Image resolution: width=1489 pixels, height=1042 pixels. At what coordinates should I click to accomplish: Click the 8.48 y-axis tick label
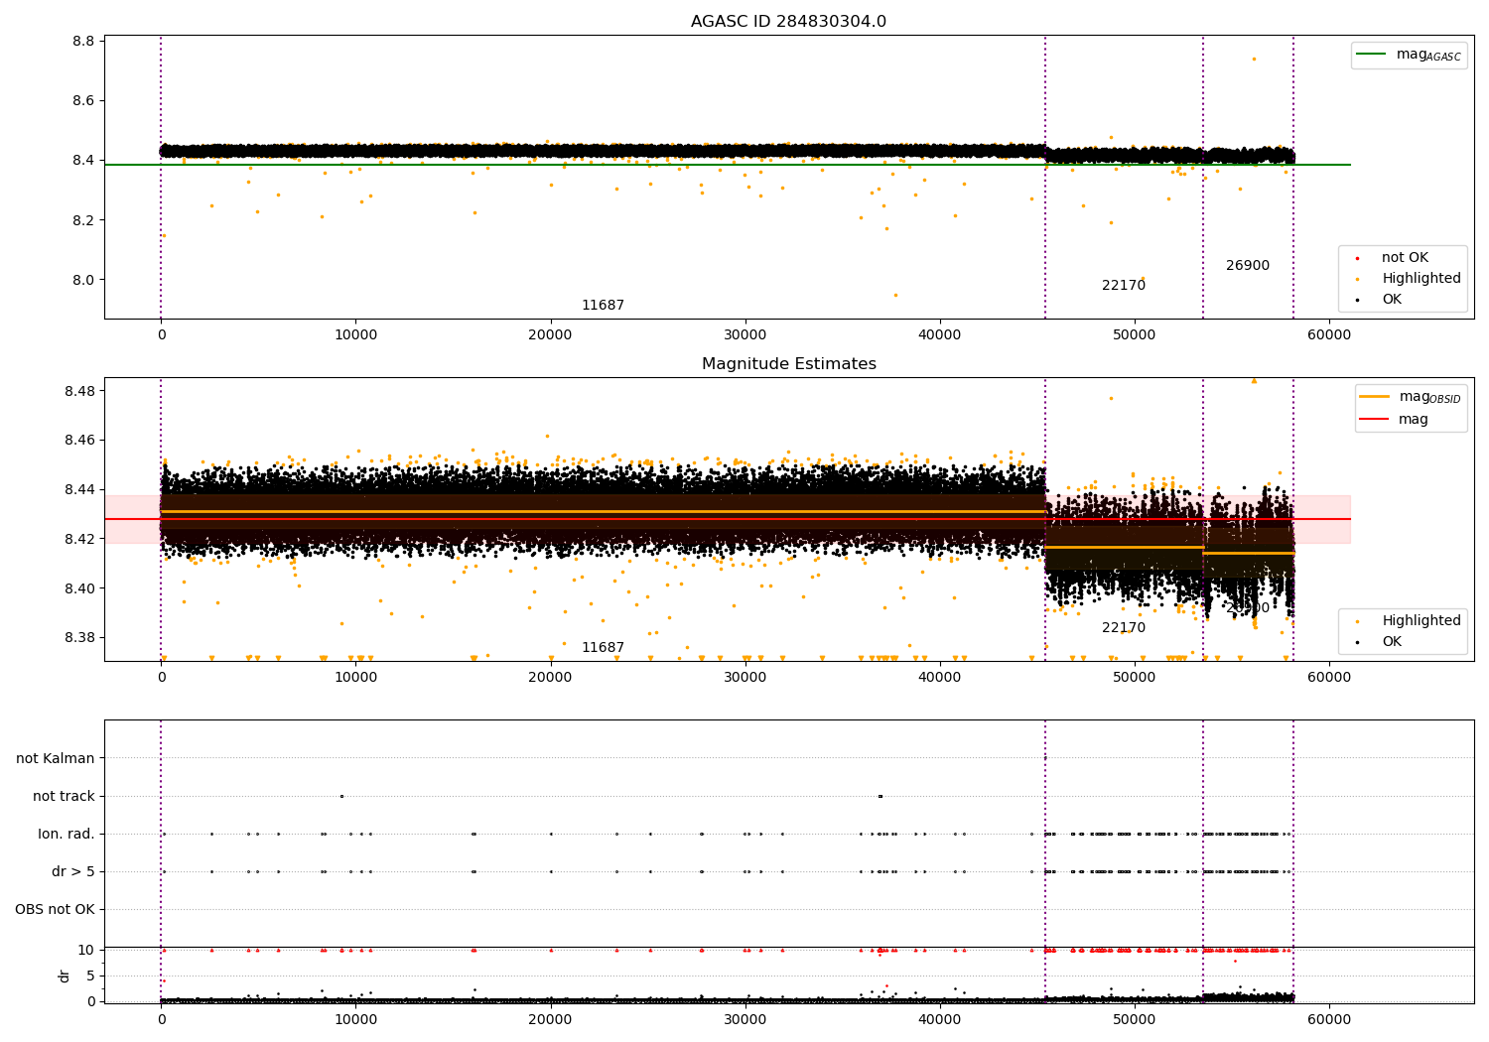(x=79, y=391)
